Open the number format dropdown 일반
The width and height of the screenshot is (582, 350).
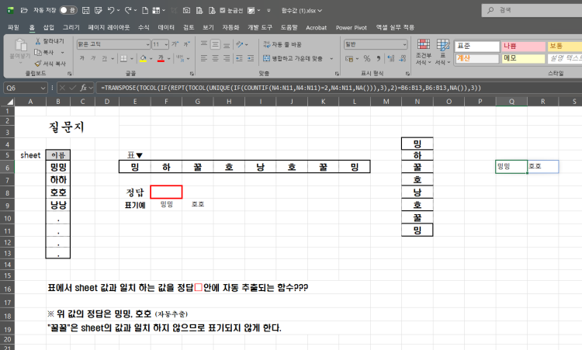(x=372, y=44)
